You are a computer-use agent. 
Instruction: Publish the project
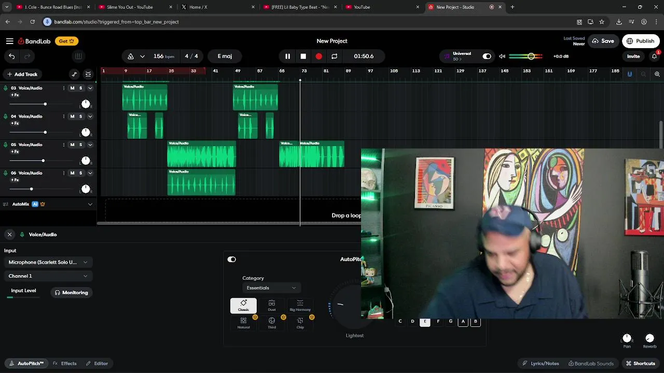point(640,41)
